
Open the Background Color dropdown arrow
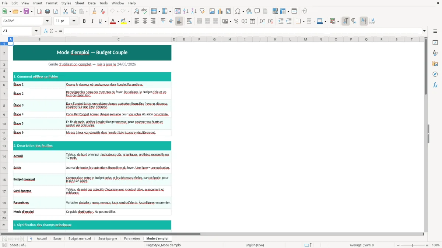[129, 21]
